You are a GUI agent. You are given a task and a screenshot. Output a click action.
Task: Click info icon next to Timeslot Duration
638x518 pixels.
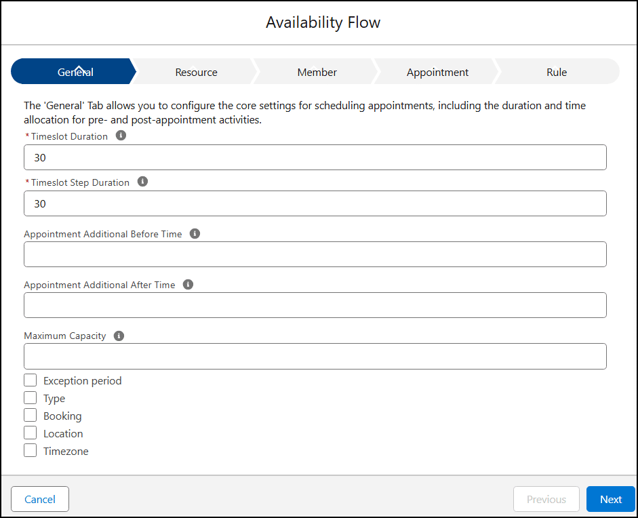point(121,136)
